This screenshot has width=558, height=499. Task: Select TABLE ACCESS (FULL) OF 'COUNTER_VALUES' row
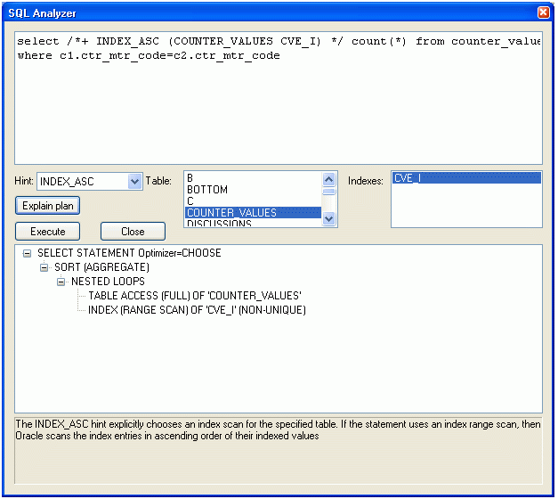pos(195,296)
